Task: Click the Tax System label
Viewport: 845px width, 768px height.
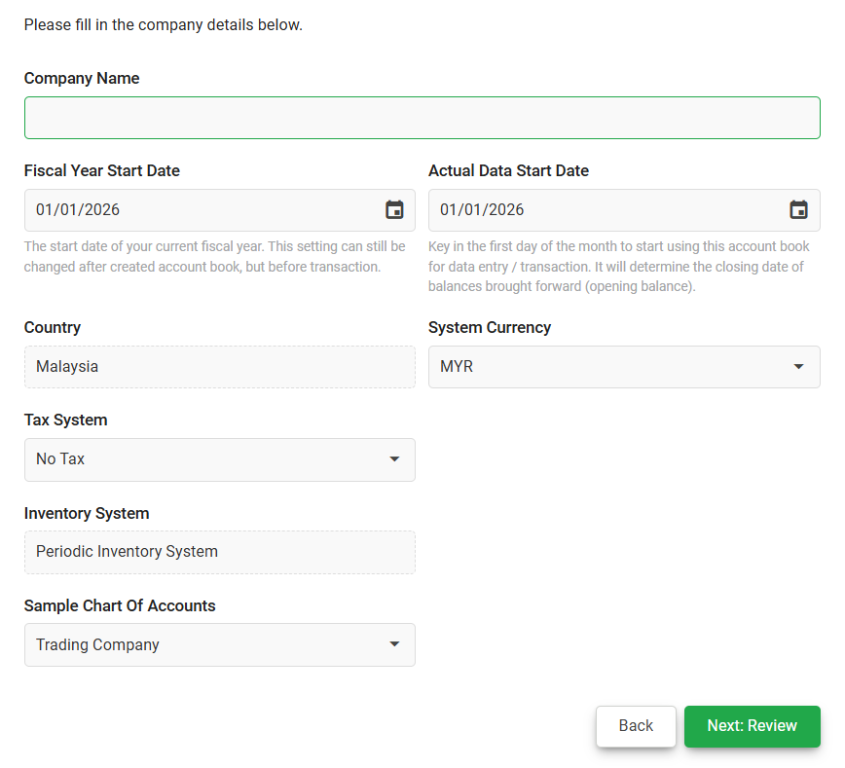Action: (66, 421)
